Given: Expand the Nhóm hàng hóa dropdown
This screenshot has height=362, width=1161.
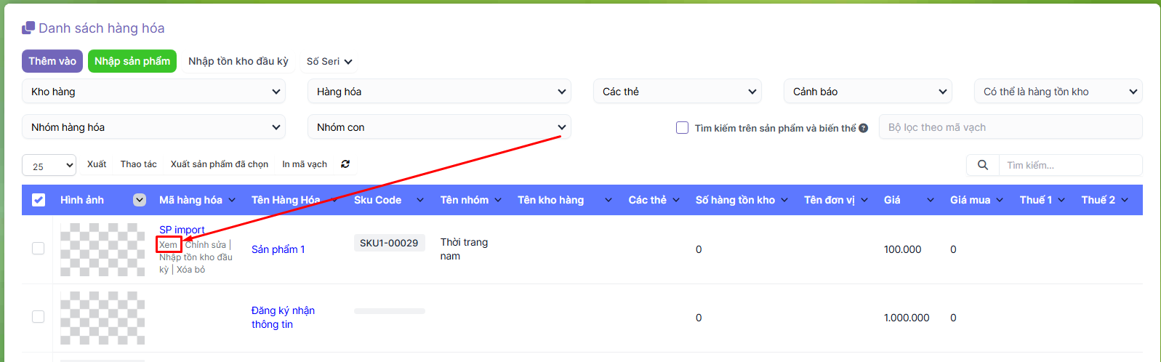Looking at the screenshot, I should click(x=153, y=127).
